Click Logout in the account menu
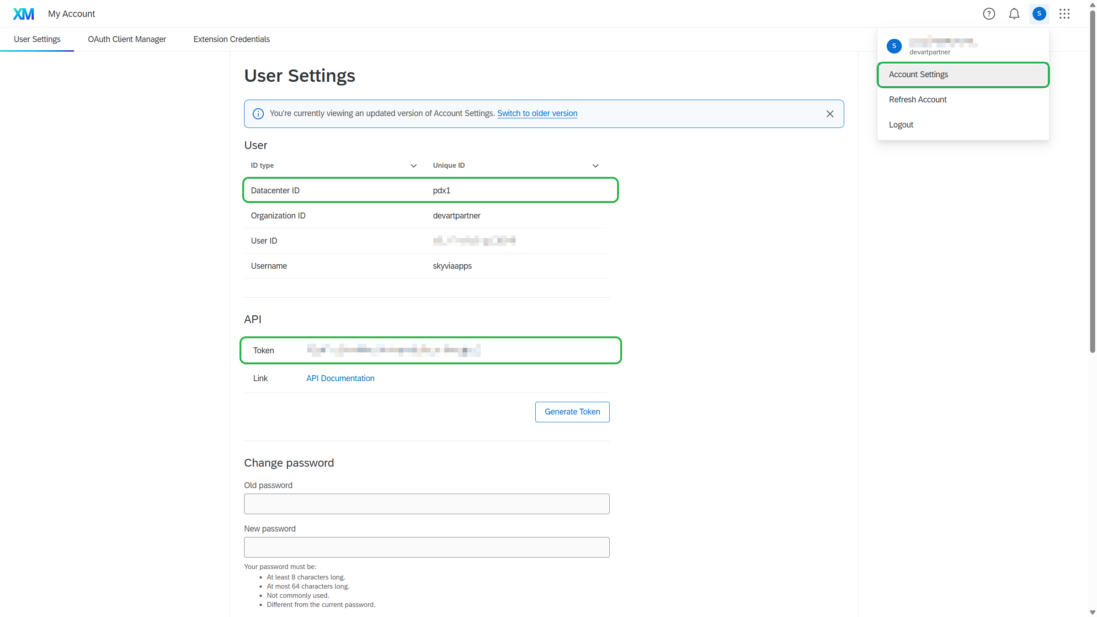The height and width of the screenshot is (617, 1097). 901,125
